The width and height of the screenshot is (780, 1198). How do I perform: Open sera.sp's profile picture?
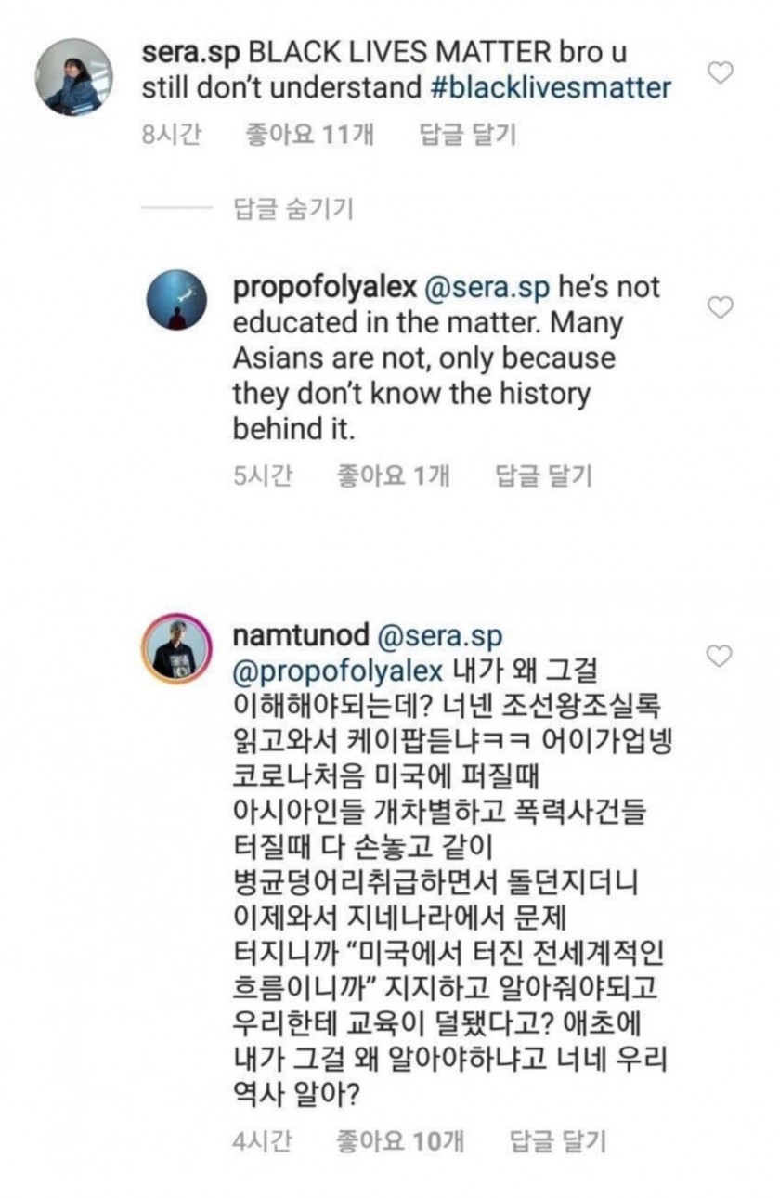(x=74, y=77)
